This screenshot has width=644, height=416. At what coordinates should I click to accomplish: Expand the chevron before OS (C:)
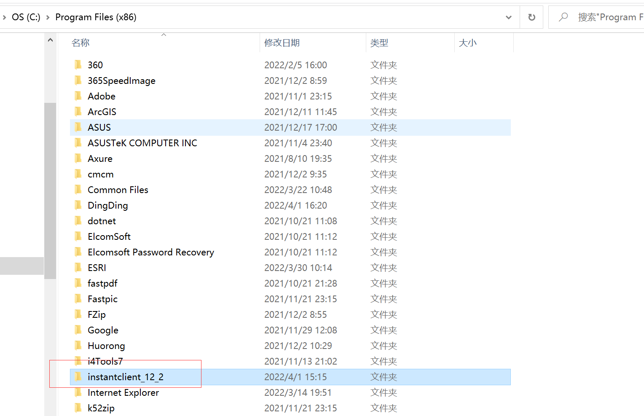4,17
